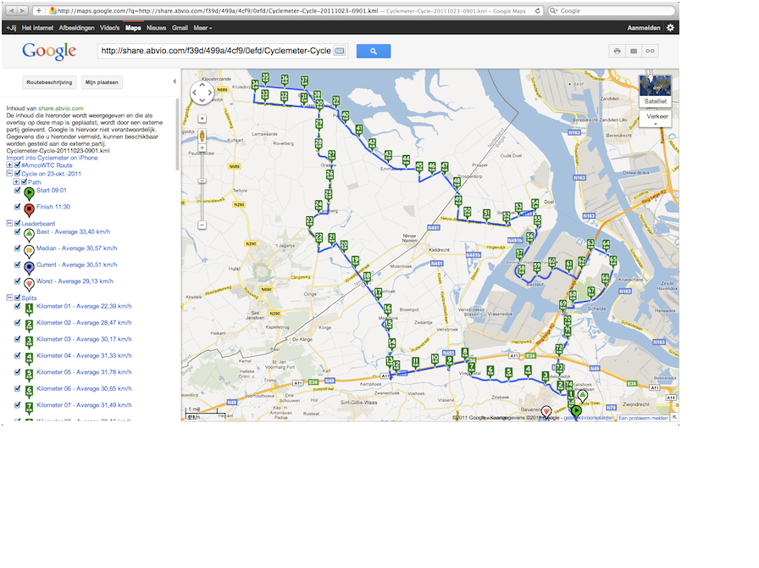Click the Routebeschrijving button

49,82
